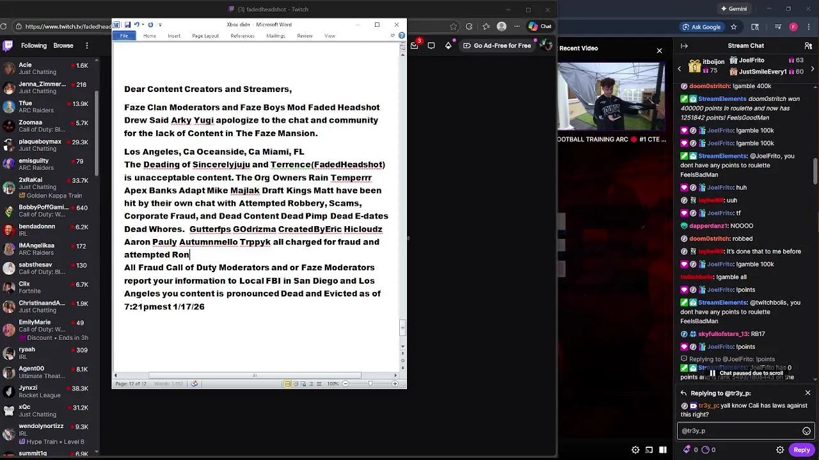Open Review ribbon tab

(305, 36)
